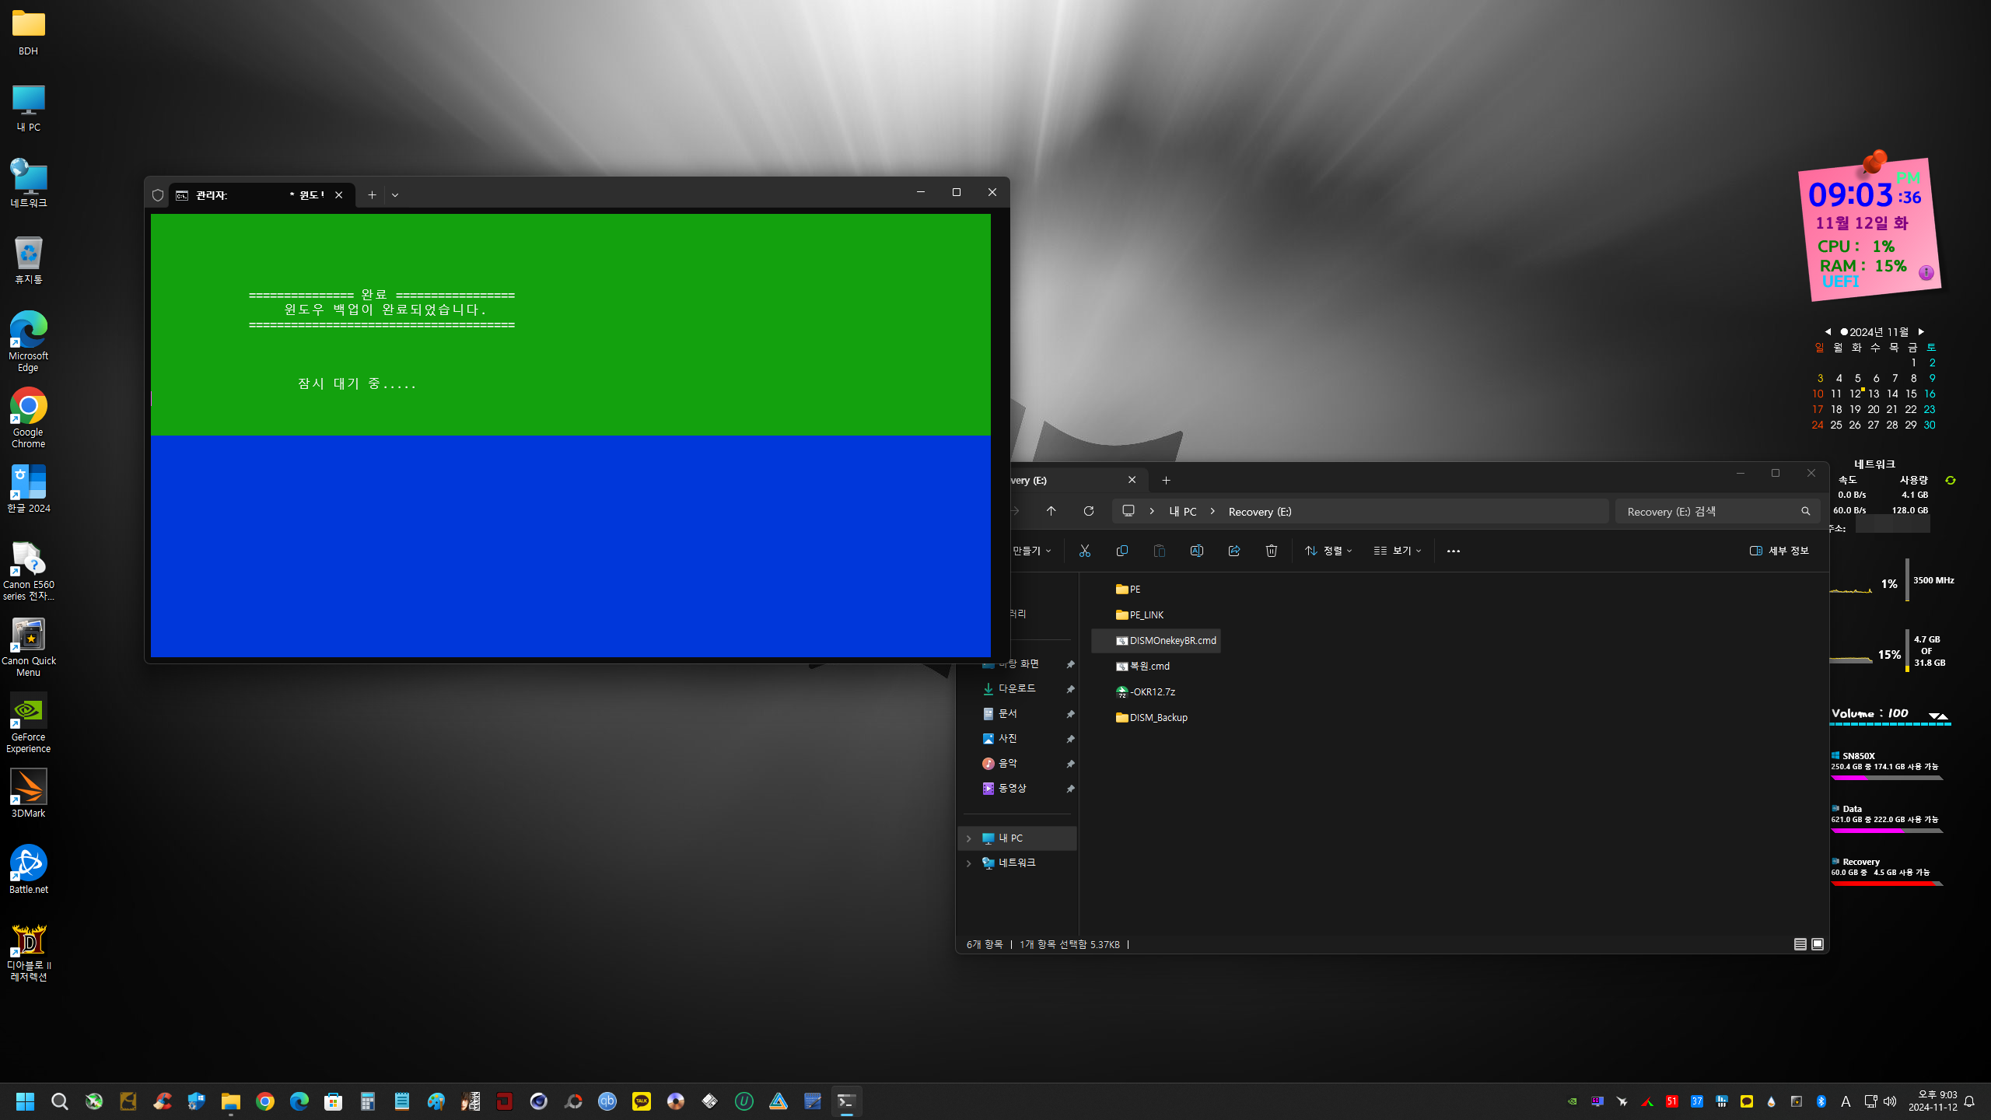Close the Recovery (E:) File Explorer tab
Viewport: 1991px width, 1120px height.
(x=1132, y=480)
